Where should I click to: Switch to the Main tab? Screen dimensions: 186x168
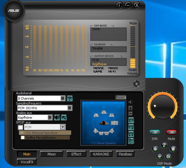click(27, 154)
